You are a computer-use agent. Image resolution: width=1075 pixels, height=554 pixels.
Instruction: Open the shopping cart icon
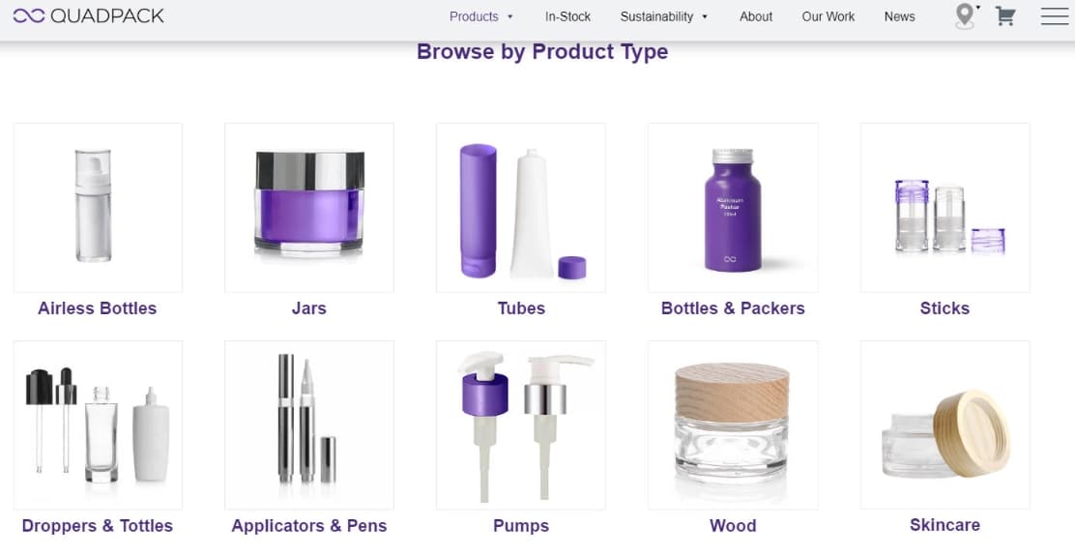coord(1005,16)
